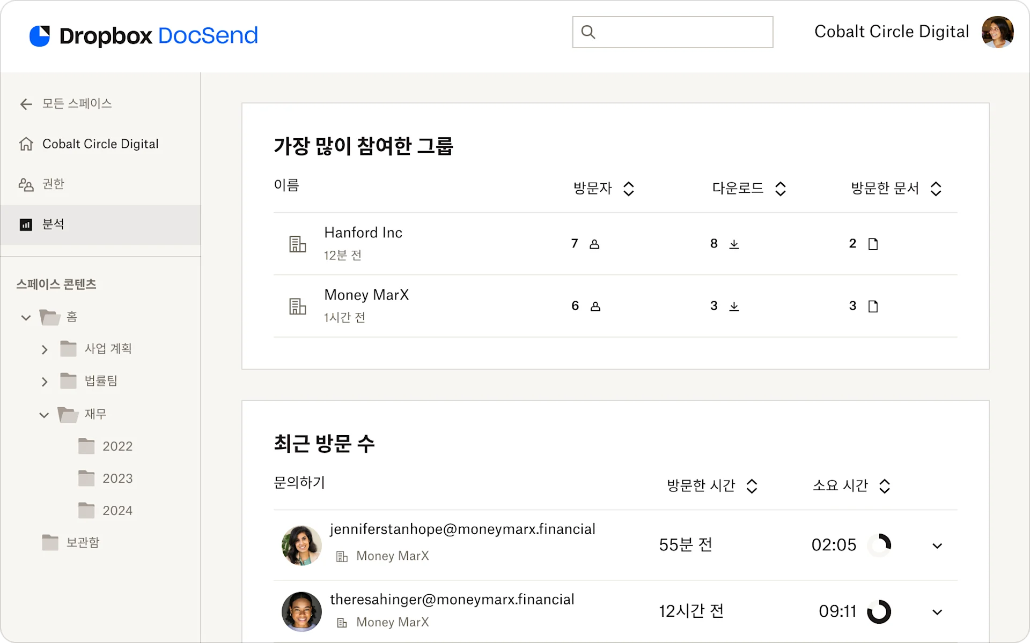Click Money MarX building icon in groups table
Viewport: 1030px width, 643px height.
tap(298, 306)
